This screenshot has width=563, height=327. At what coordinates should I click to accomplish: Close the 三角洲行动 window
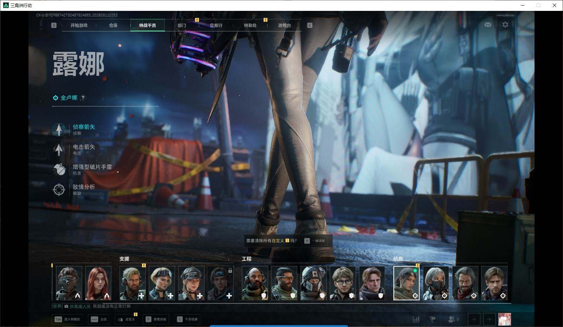pos(555,5)
